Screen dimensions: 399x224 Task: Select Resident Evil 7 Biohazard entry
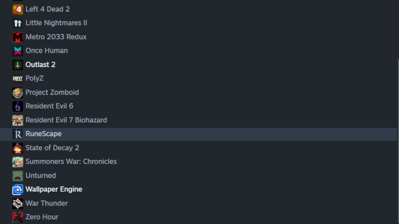pos(66,120)
